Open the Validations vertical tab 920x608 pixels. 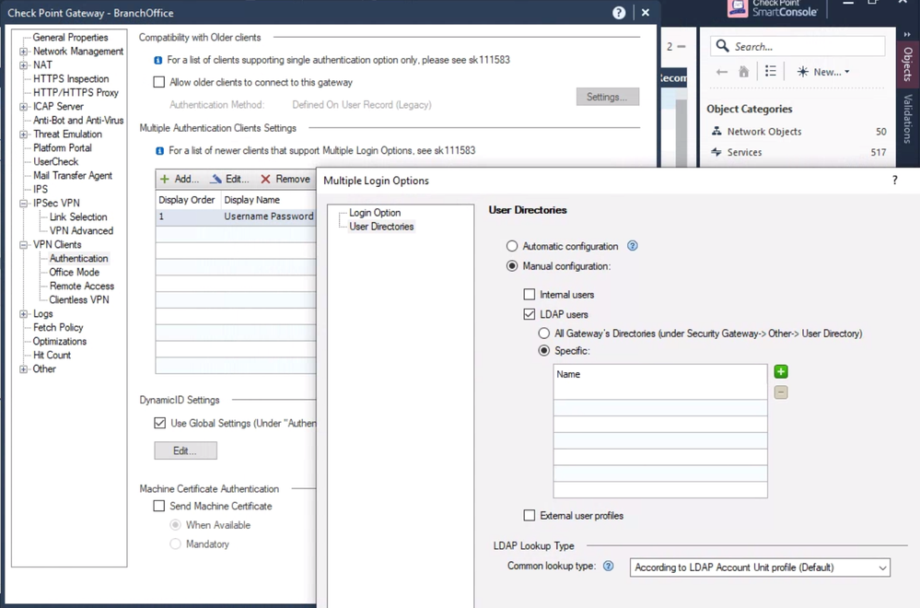point(907,119)
